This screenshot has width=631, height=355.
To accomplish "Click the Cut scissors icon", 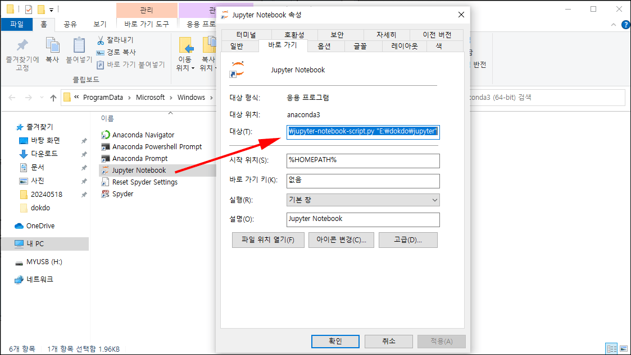I will pos(101,40).
